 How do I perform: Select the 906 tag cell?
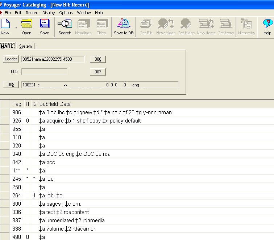pyautogui.click(x=17, y=112)
